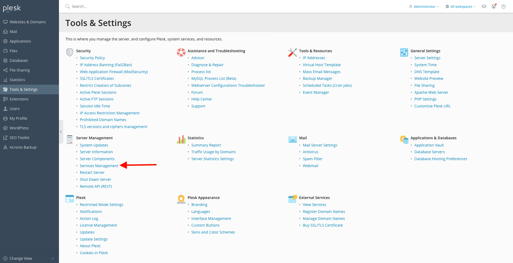Click the SEO Toolkit icon in sidebar

pos(5,138)
